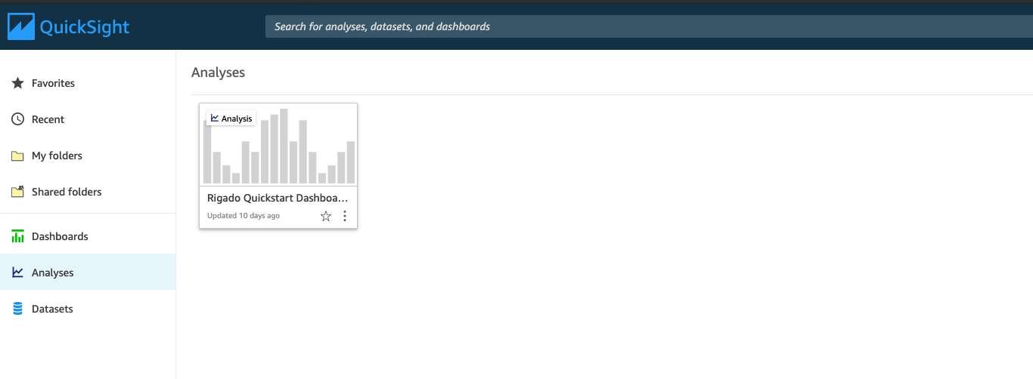Click the 'Updated 10 days ago' text

click(x=244, y=216)
